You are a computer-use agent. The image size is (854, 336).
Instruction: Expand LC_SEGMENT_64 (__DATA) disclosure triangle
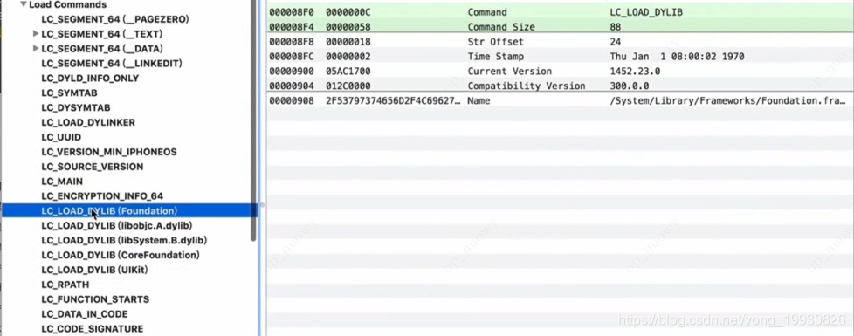tap(36, 49)
